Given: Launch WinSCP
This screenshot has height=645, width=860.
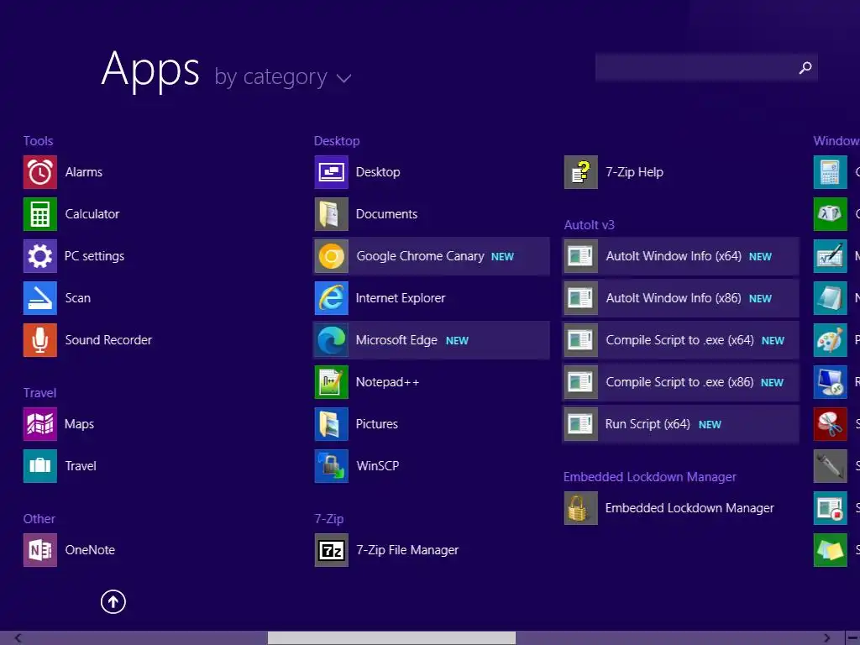Looking at the screenshot, I should (356, 466).
